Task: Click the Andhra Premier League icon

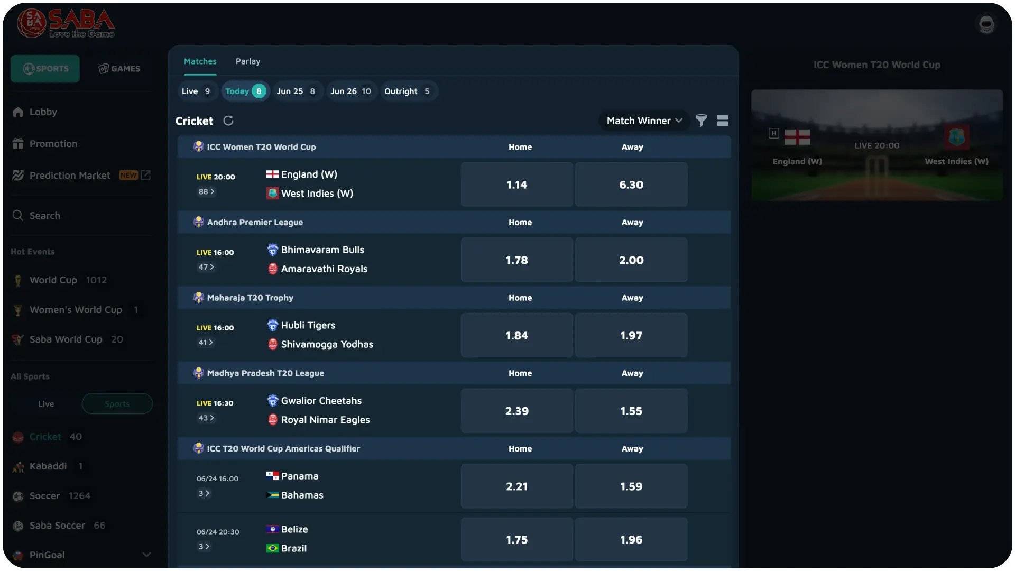Action: coord(199,222)
